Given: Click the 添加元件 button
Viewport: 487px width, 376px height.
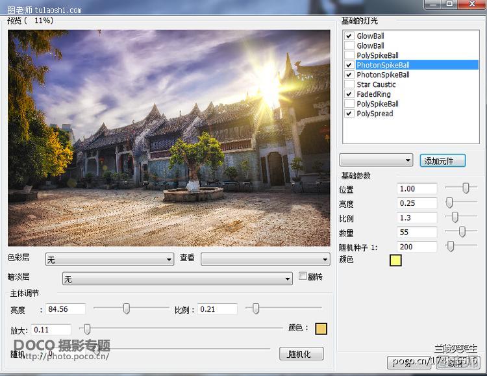Looking at the screenshot, I should coord(442,160).
